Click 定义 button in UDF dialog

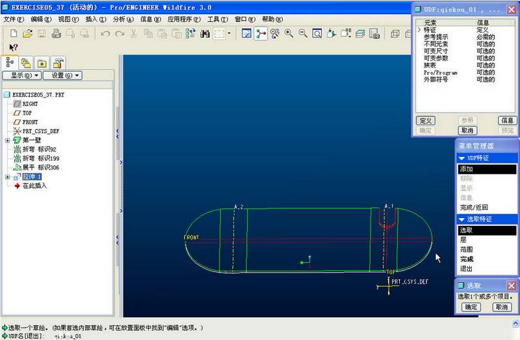click(425, 121)
